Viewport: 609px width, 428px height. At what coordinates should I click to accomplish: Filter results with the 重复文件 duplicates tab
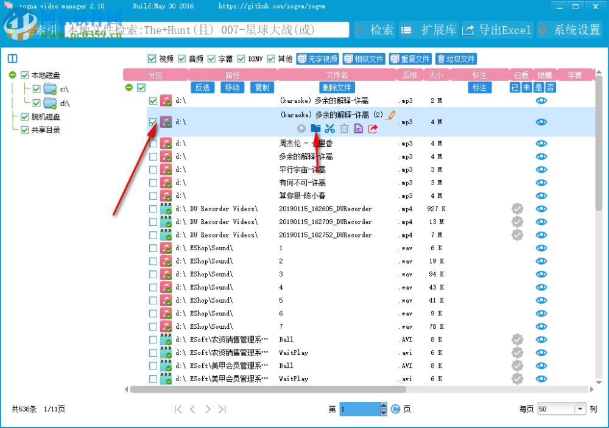pyautogui.click(x=410, y=58)
